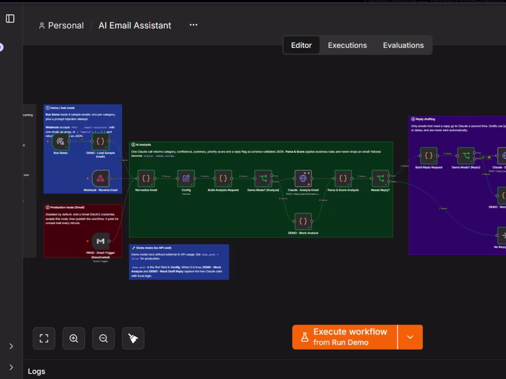Screen dimensions: 506x379
Task: Click the Run Demo node output connector
Action: click(69, 141)
